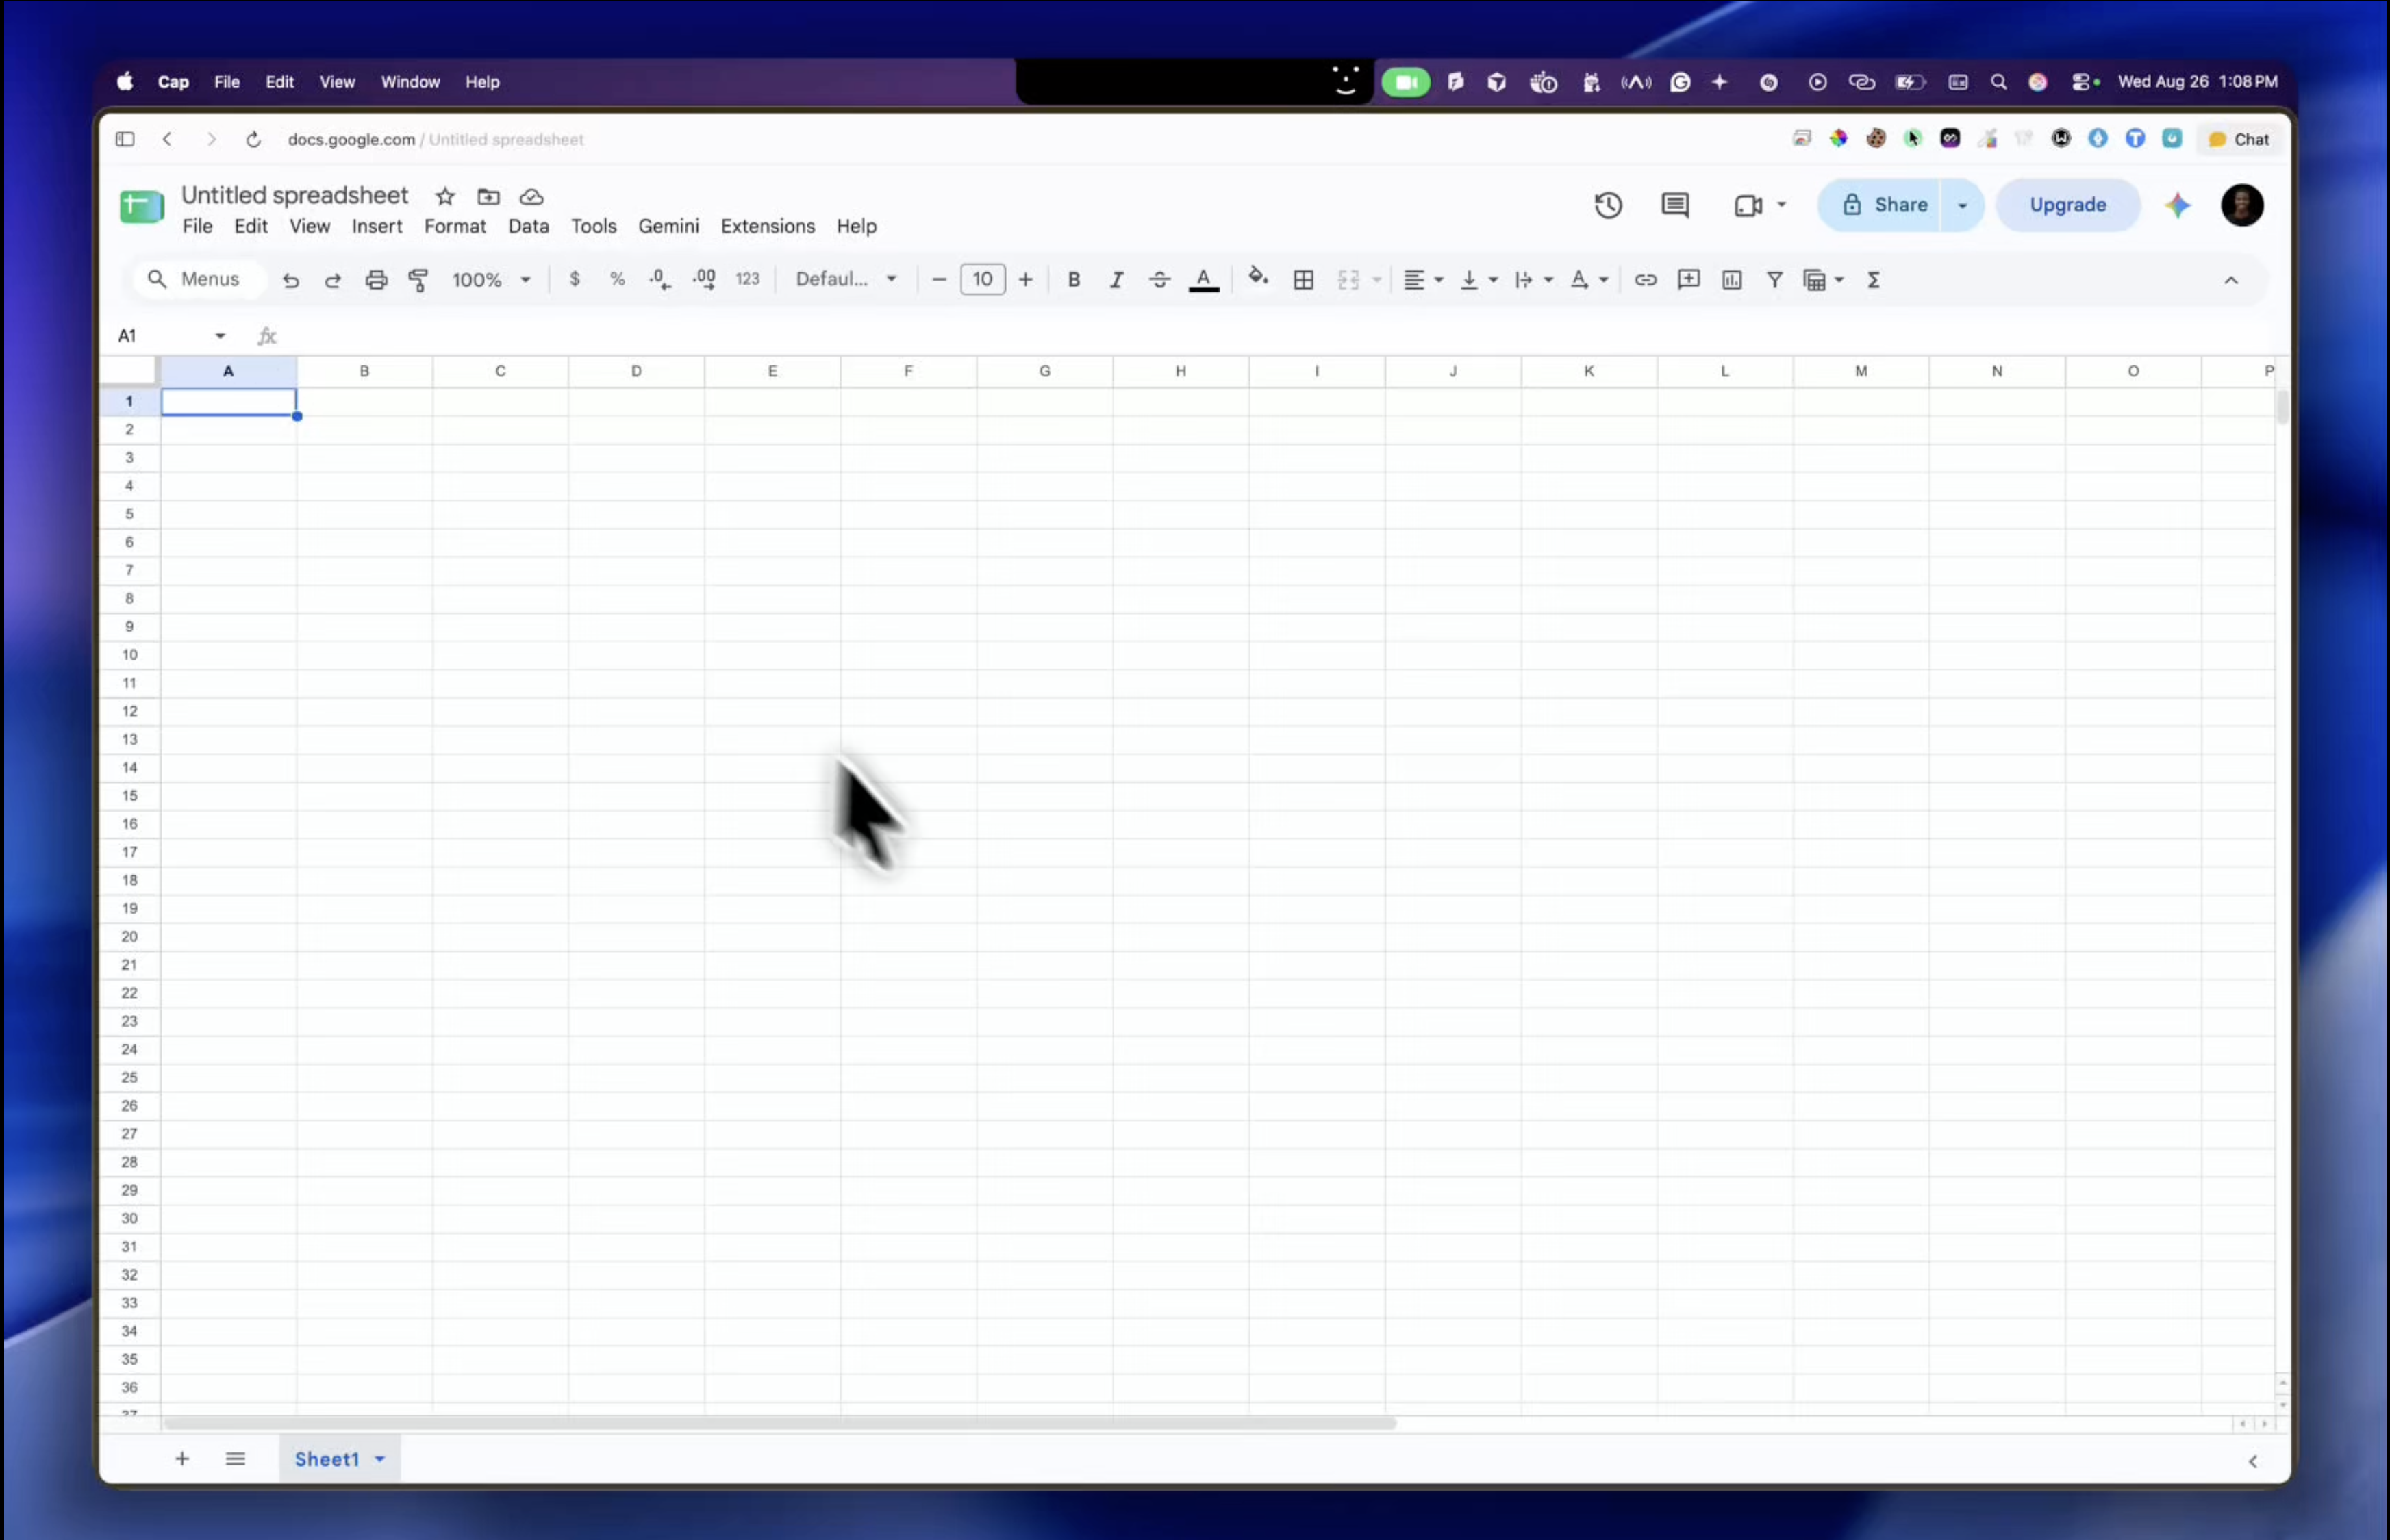Reload the page in browser toolbar
The width and height of the screenshot is (2390, 1540).
[253, 139]
